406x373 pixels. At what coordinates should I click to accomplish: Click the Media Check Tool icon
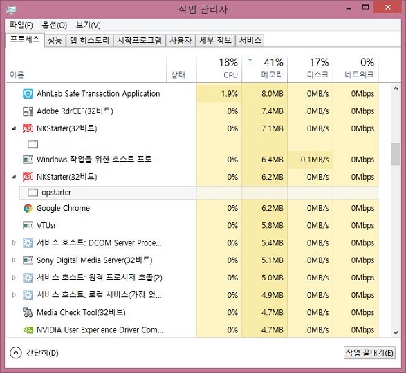click(x=28, y=312)
